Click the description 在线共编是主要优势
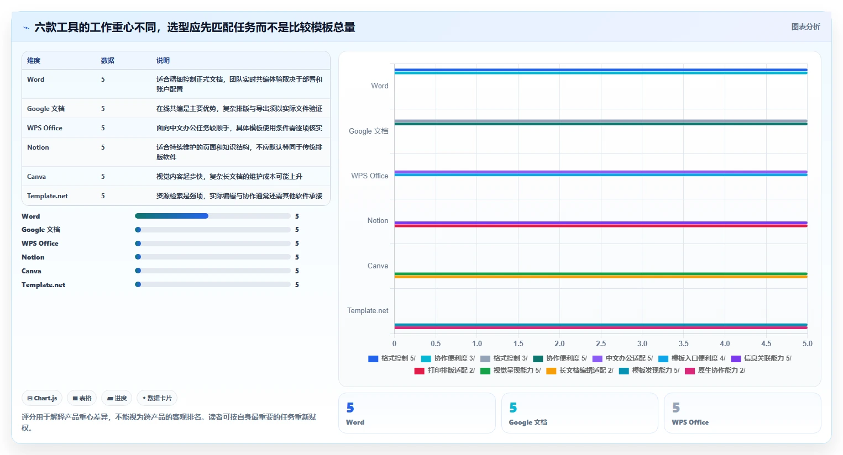 coord(239,109)
